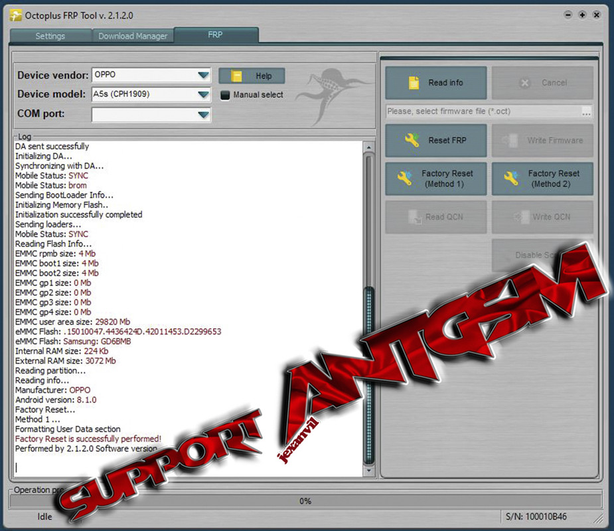Click log line 'Android version: 8.1.0'
This screenshot has height=531, width=614.
click(56, 400)
